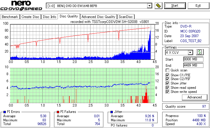Toggle the Show C1/PIE checkbox
210x128 pixels.
point(167,75)
